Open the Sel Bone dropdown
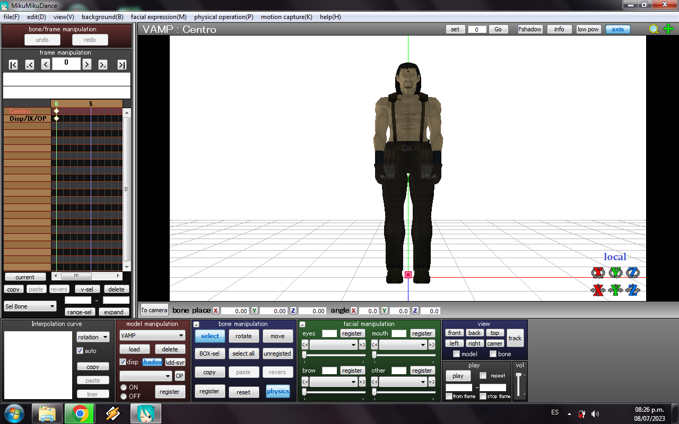679x424 pixels. (29, 306)
